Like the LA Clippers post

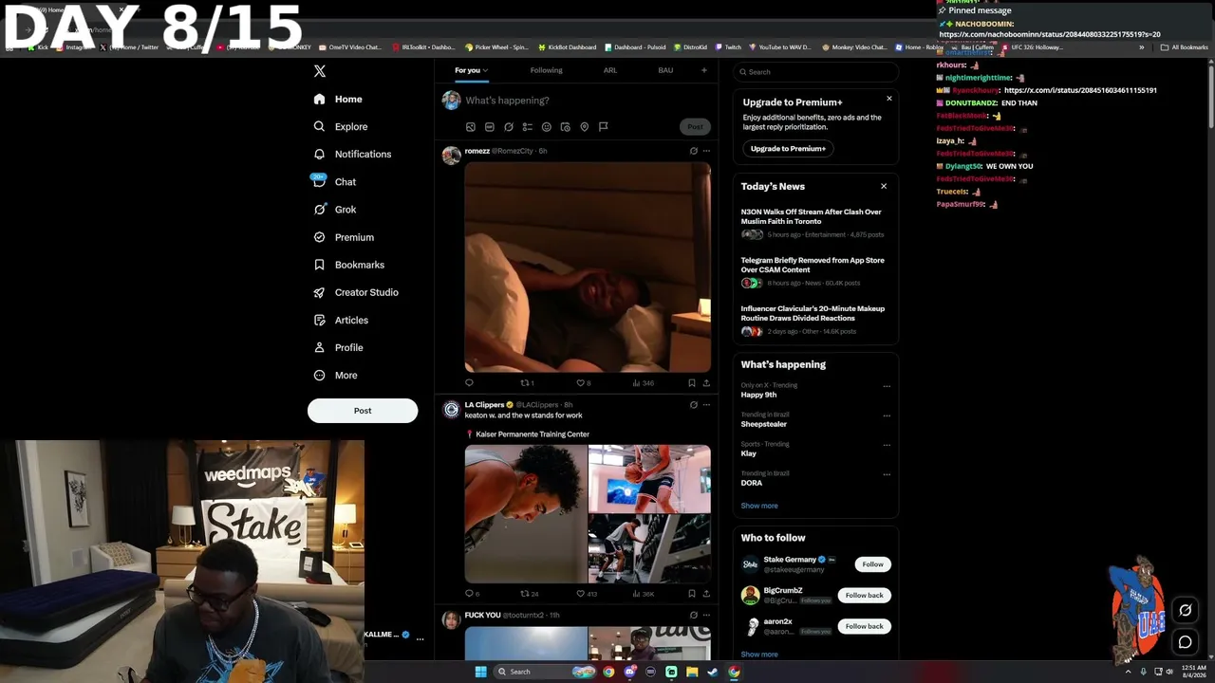point(586,594)
